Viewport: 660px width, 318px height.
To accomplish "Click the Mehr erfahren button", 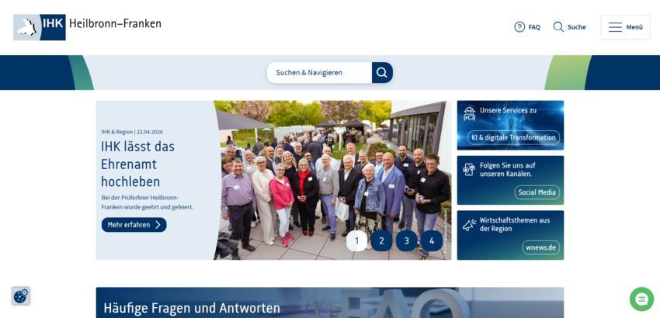I will click(x=134, y=225).
